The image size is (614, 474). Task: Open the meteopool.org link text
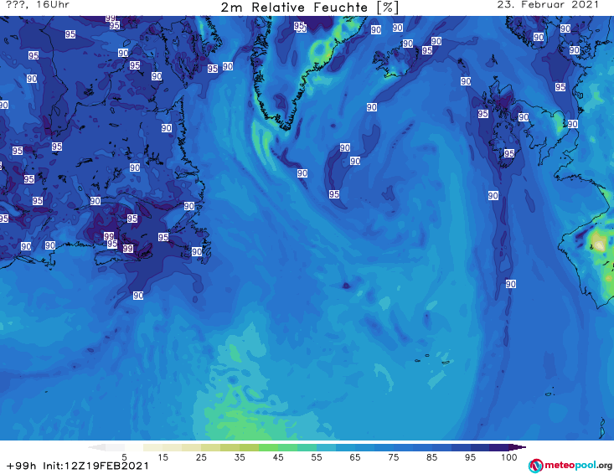click(x=578, y=466)
